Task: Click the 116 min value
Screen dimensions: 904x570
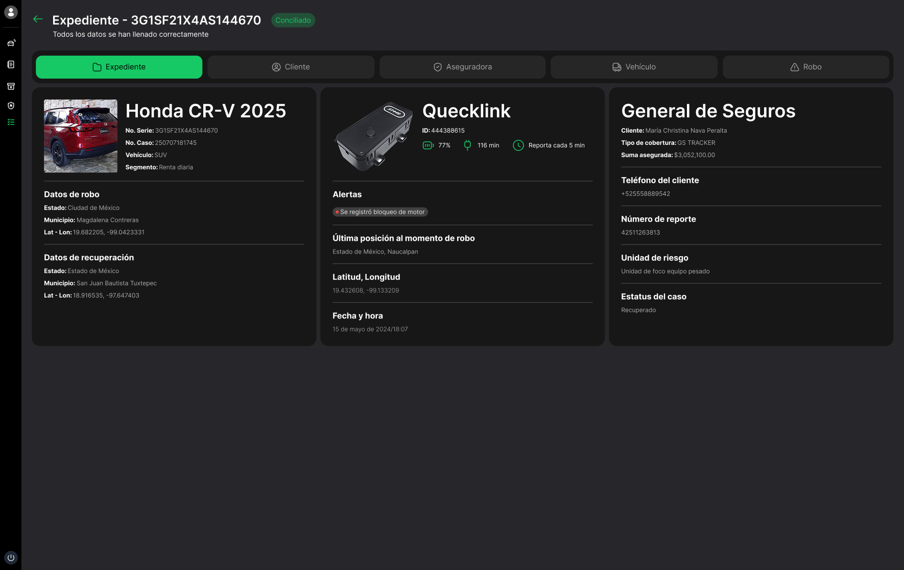Action: [488, 145]
